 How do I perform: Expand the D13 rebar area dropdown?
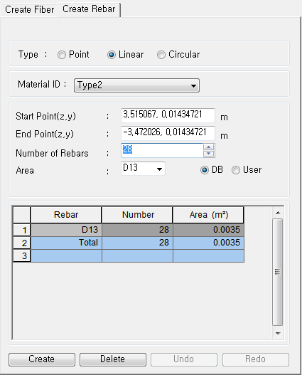tap(143, 169)
